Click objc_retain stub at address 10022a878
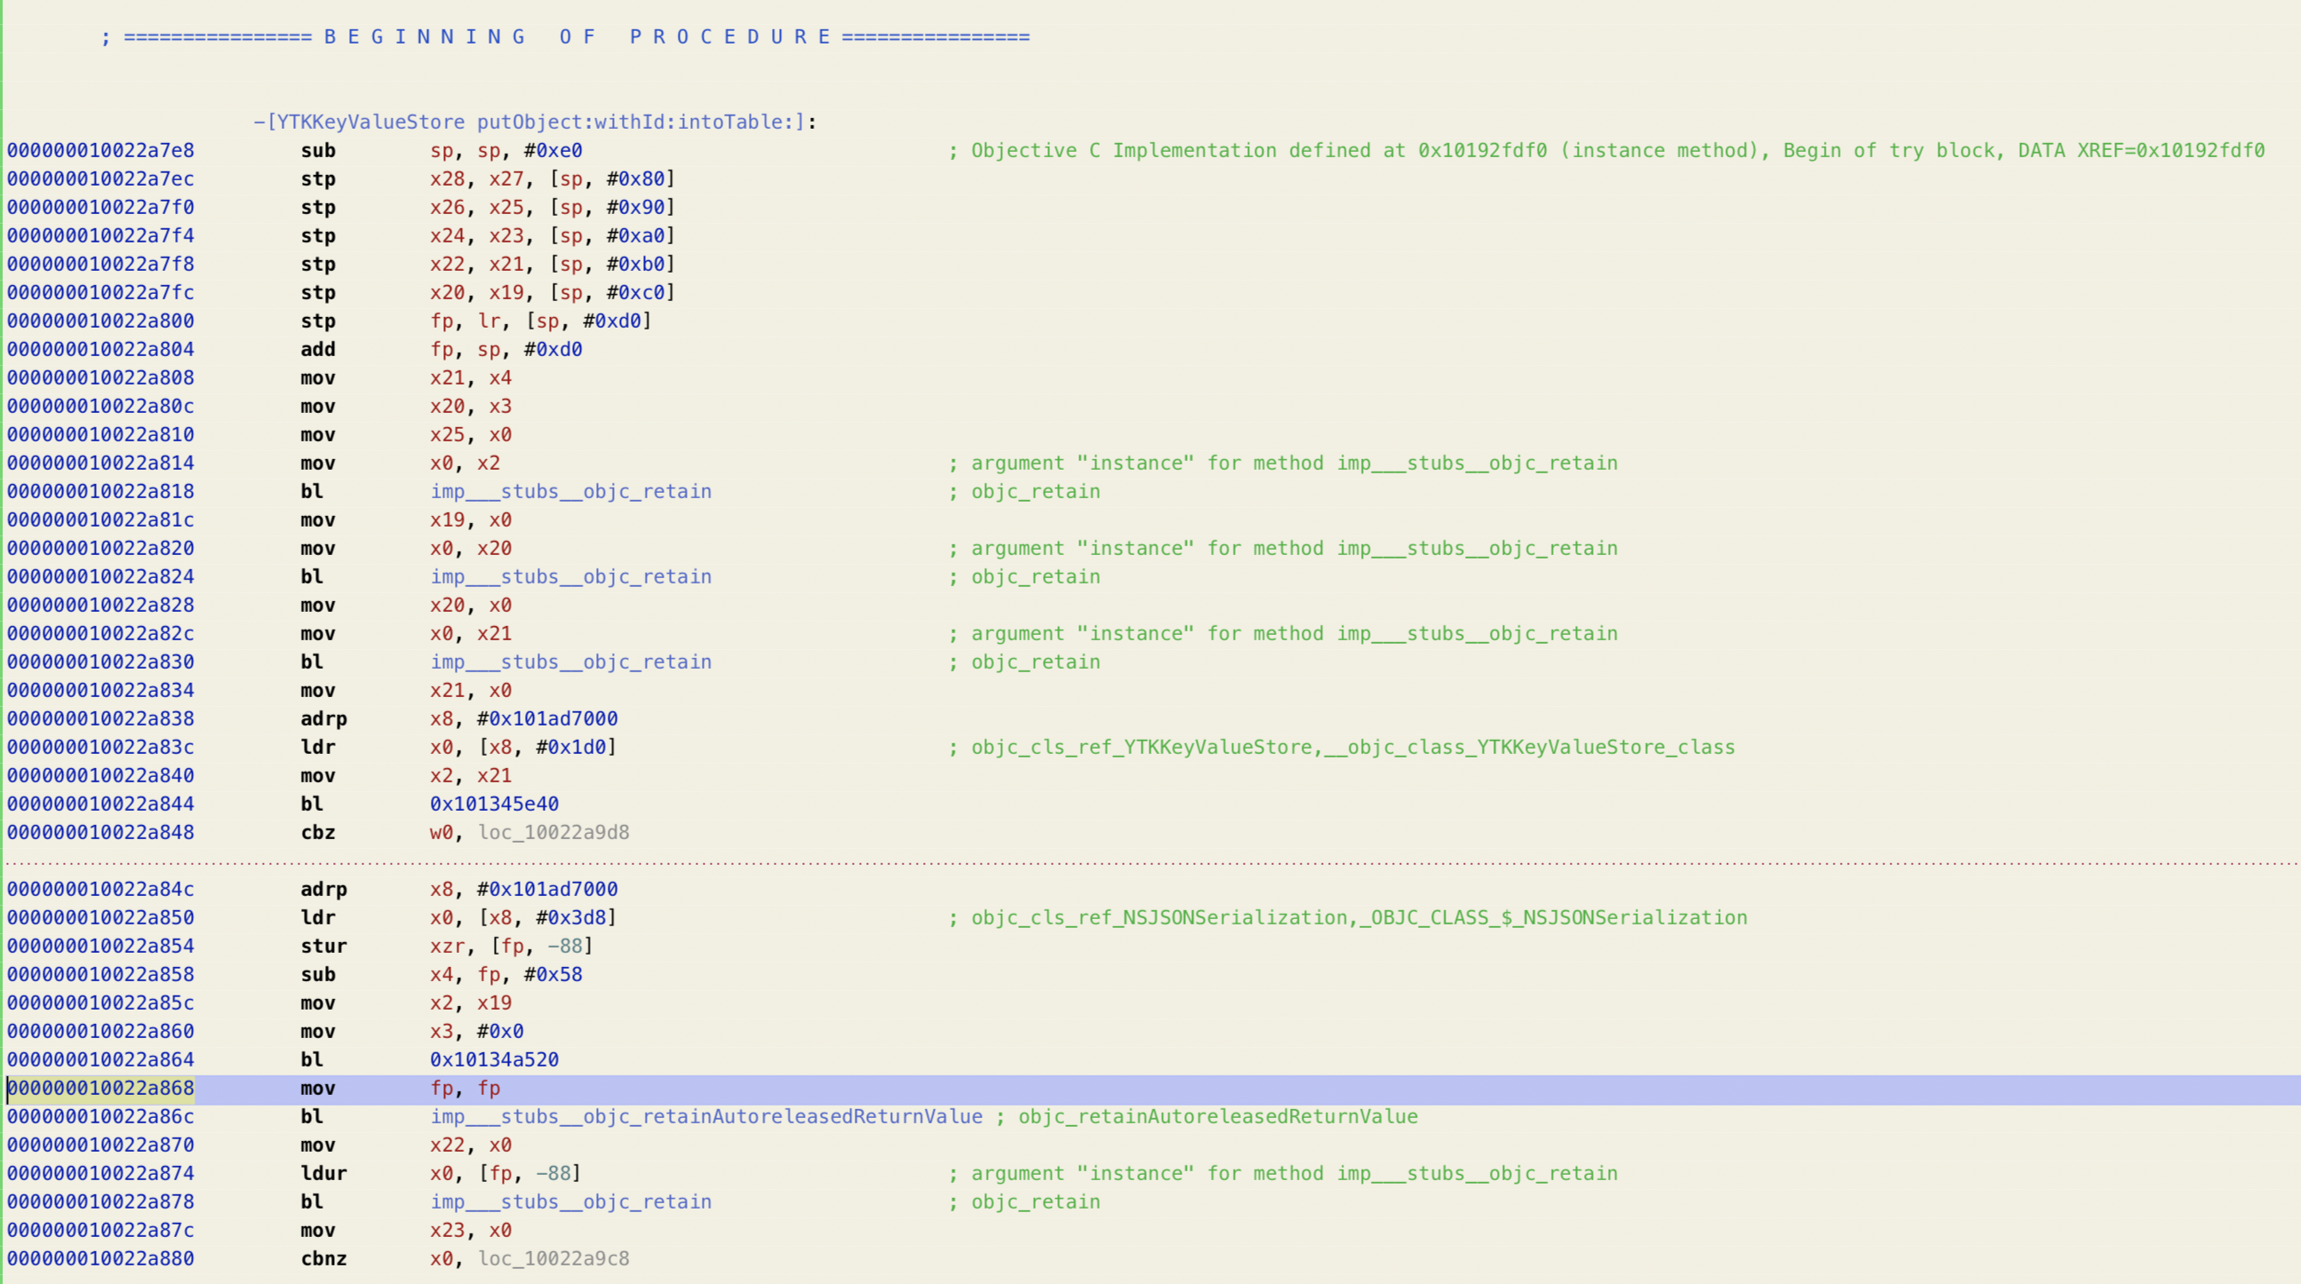 point(570,1201)
